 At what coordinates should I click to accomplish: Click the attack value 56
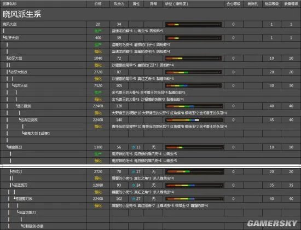[119, 147]
